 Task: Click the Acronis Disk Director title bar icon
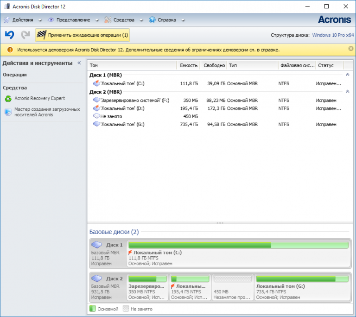[7, 6]
